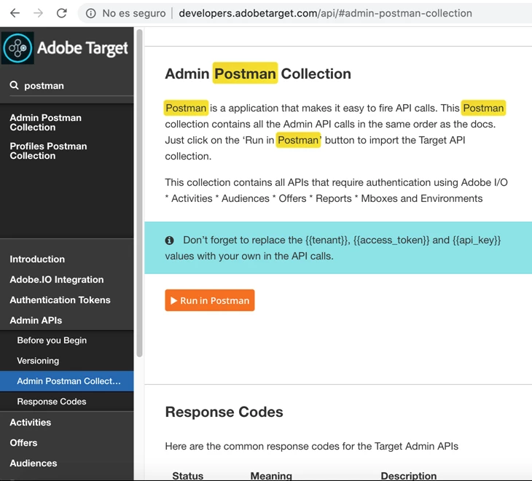
Task: Click the info icon in the teal notice
Action: (169, 240)
